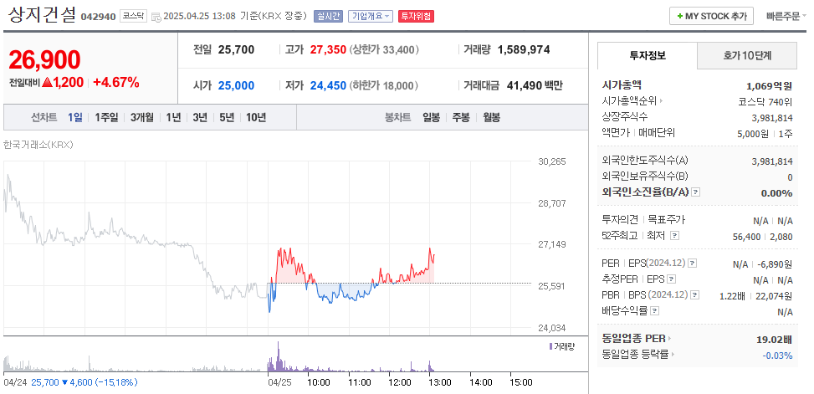Click the 저가 value 24,450
The height and width of the screenshot is (394, 814).
point(328,85)
